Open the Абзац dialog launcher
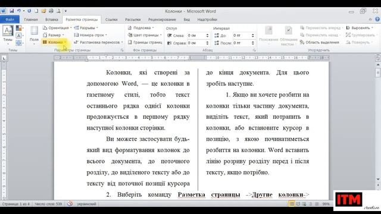 point(254,50)
